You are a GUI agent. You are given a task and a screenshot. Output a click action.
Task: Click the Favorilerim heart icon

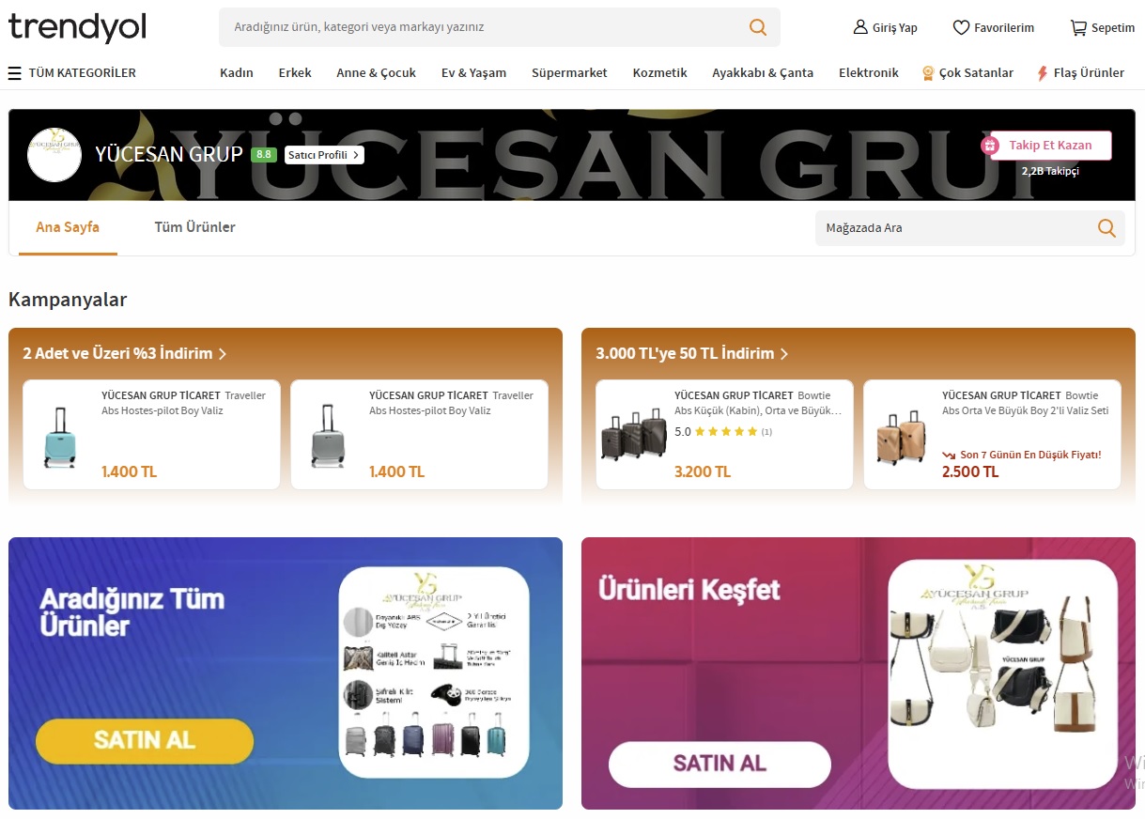tap(961, 27)
